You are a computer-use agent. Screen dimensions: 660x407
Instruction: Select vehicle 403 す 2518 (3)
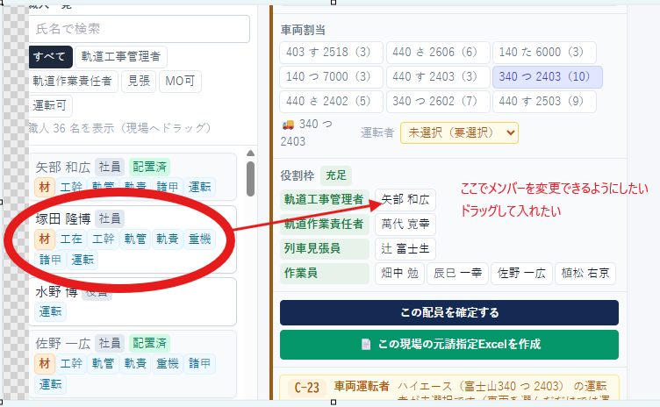pos(331,52)
